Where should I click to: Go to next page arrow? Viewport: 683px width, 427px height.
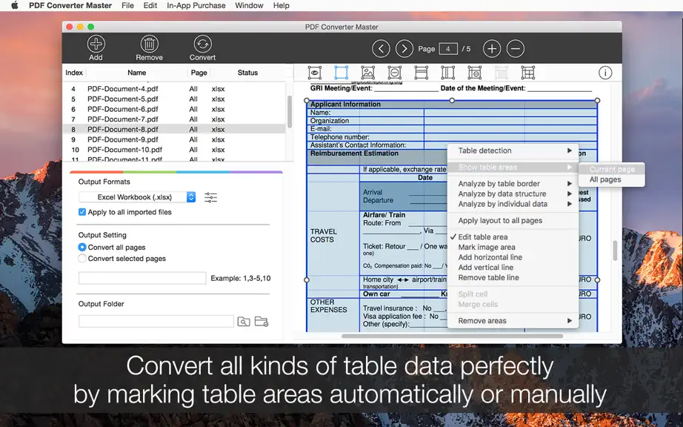(x=404, y=48)
